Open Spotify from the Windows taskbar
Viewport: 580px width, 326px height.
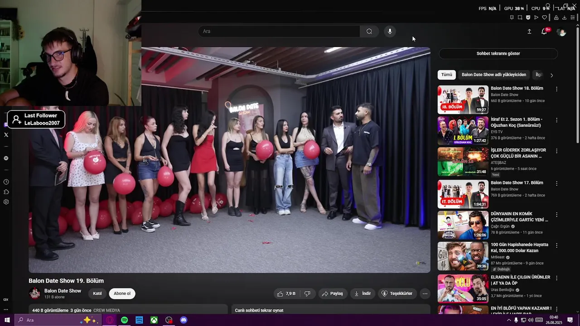(124, 320)
